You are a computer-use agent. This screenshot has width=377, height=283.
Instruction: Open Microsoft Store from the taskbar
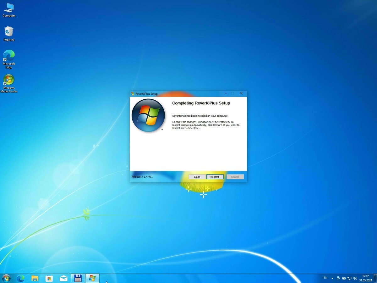tap(49, 278)
